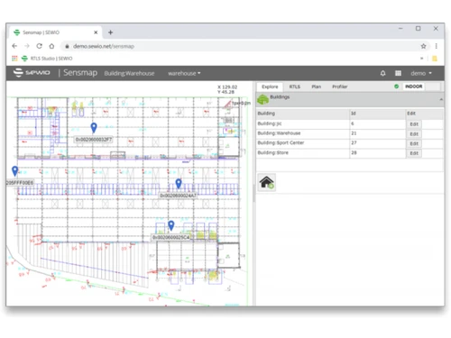
Task: Click the tag label 0x0020600032F7
Action: (94, 140)
